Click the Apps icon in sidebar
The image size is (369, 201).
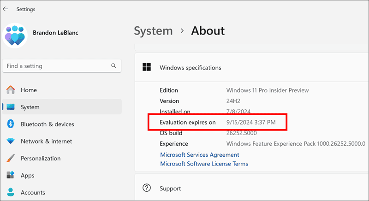(11, 175)
